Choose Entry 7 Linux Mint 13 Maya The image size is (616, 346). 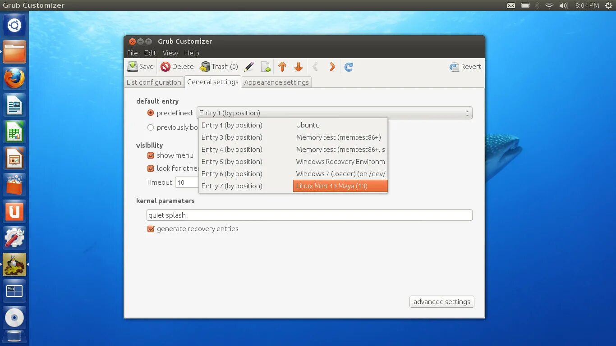click(293, 186)
